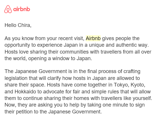Viewport: 155px width, 118px height.
Task: Click the greeting line Hello Chira
Action: (18, 25)
